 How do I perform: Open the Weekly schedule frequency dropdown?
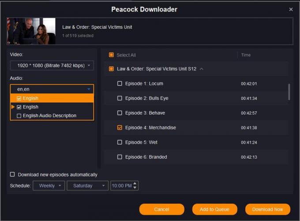(49, 186)
